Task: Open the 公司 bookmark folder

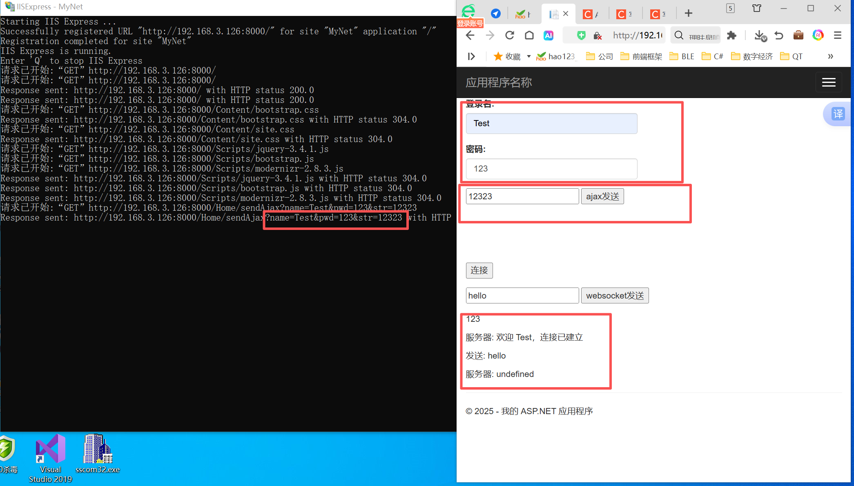Action: [600, 56]
